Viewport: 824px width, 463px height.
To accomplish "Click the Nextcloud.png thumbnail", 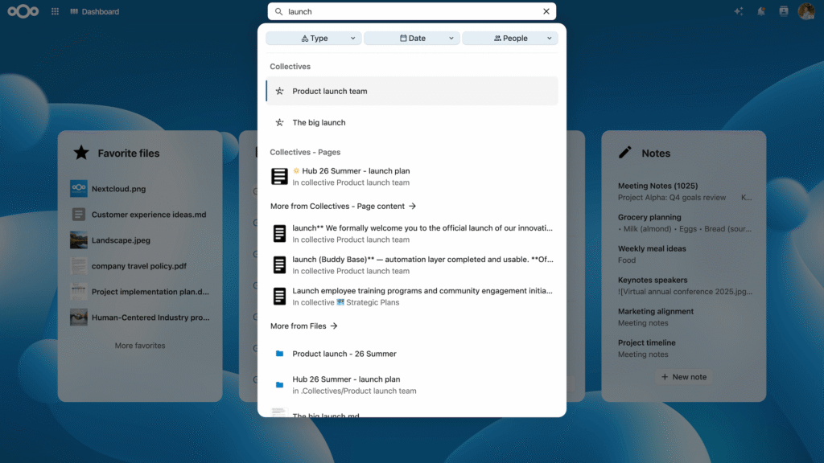I will coord(79,188).
